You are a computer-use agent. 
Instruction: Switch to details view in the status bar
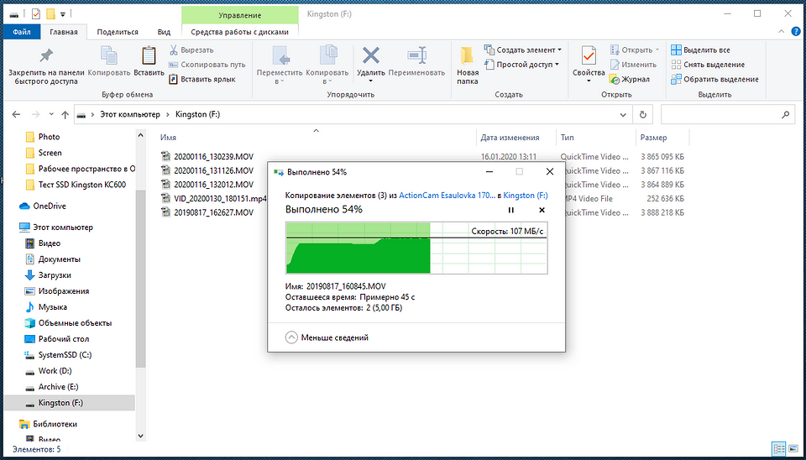coord(779,450)
